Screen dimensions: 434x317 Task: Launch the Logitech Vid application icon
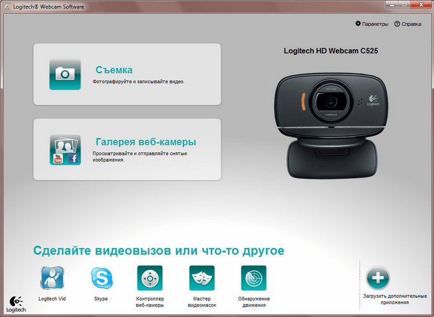point(52,278)
